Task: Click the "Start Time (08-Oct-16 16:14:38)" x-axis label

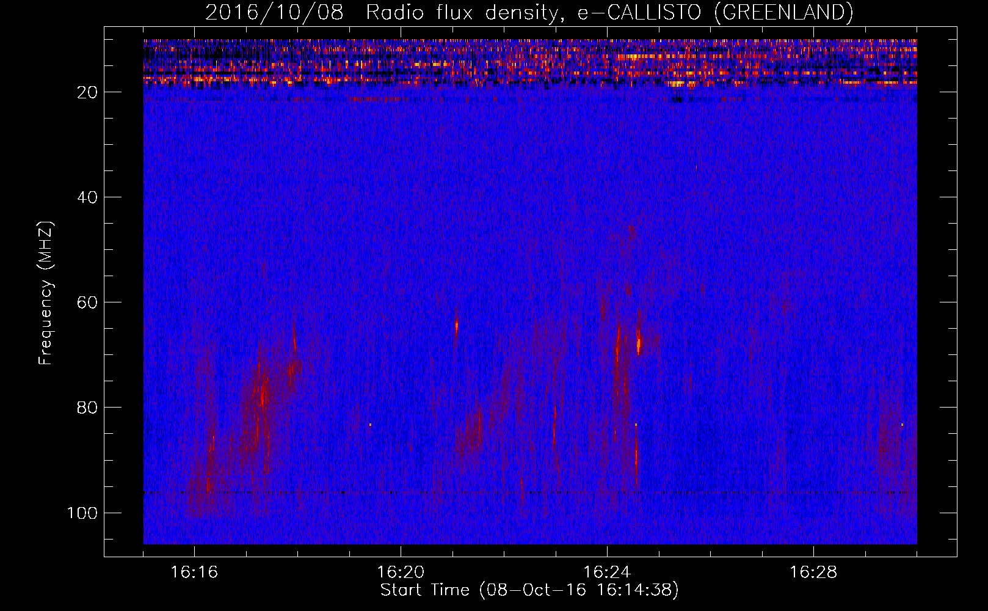Action: click(x=529, y=590)
